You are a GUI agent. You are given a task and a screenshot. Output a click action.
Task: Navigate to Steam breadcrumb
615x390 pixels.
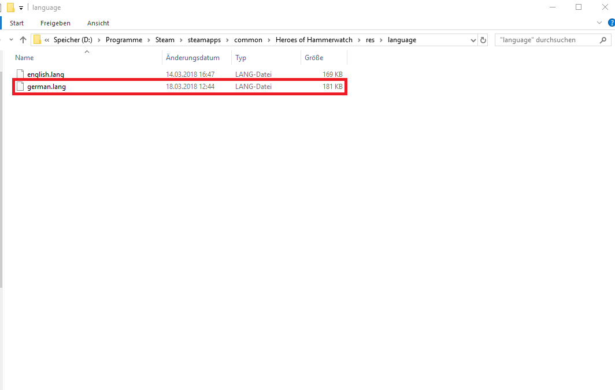(165, 40)
